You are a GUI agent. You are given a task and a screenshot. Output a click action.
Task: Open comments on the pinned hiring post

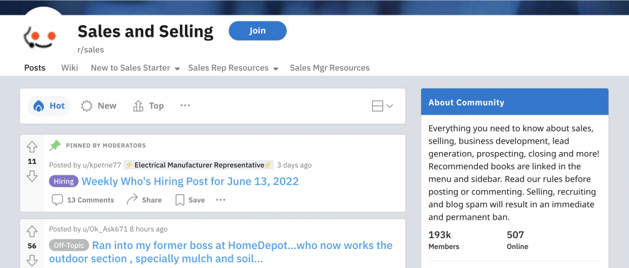[83, 200]
